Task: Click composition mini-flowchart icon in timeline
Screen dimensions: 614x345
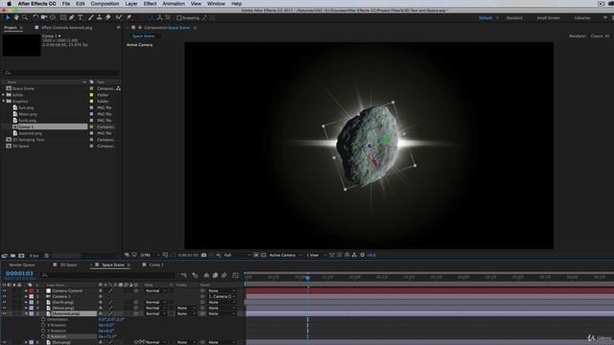Action: click(183, 275)
